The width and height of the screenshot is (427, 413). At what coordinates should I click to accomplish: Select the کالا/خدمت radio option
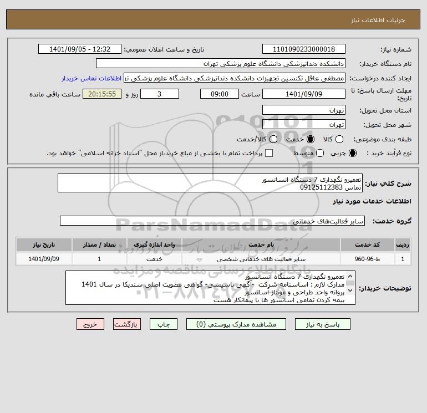click(x=273, y=139)
